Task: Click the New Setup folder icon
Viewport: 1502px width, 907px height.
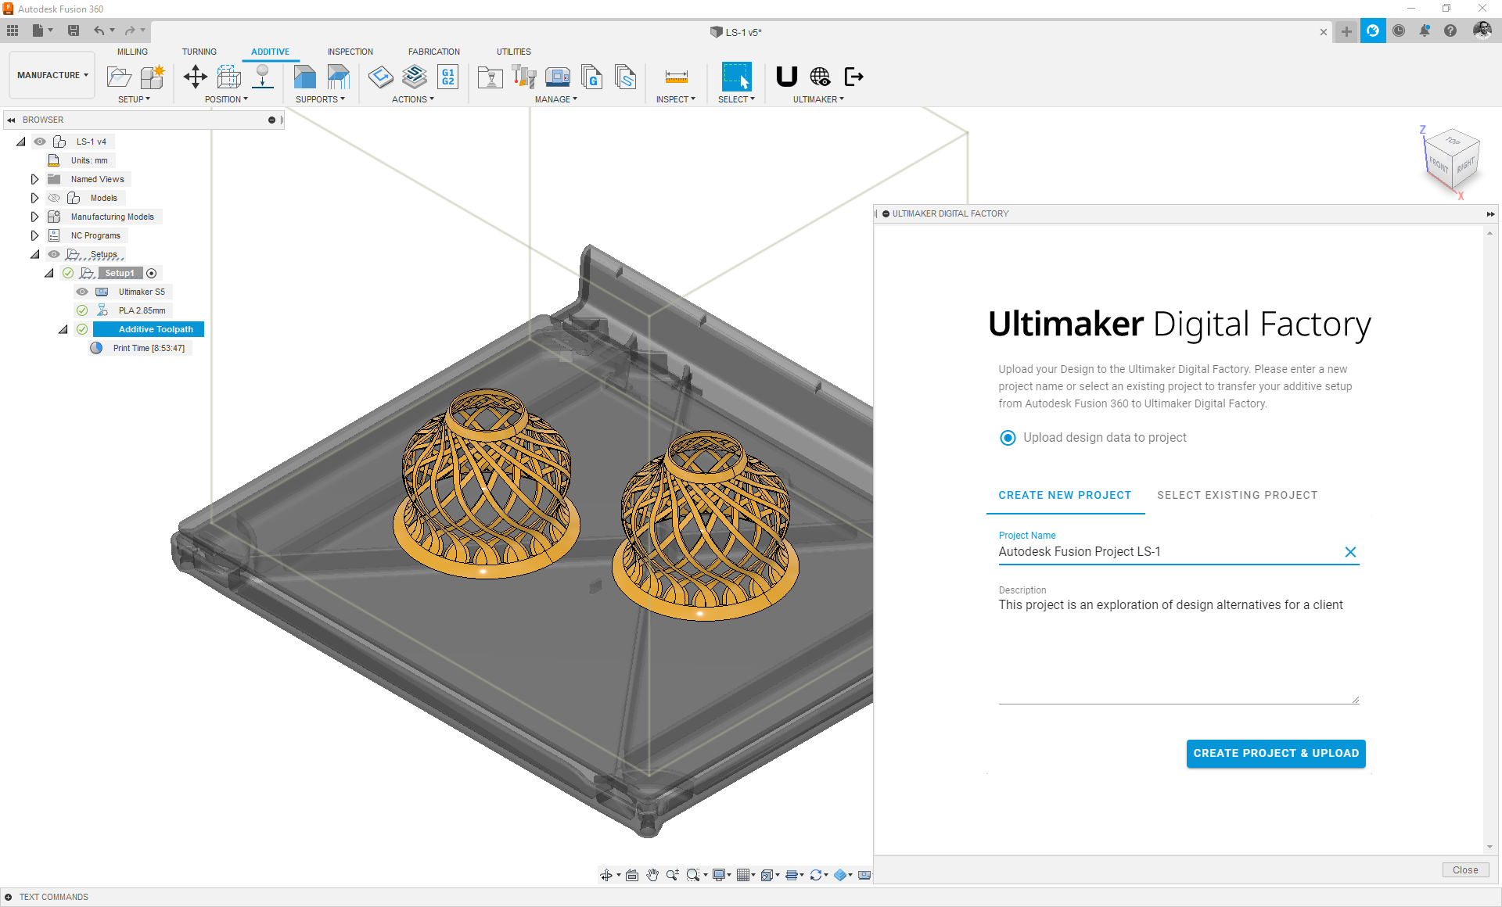Action: [x=119, y=77]
